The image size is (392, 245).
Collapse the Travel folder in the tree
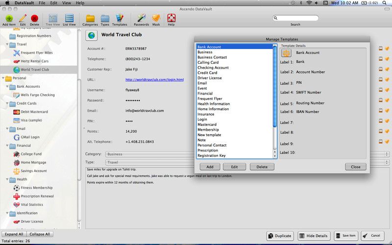coord(4,45)
